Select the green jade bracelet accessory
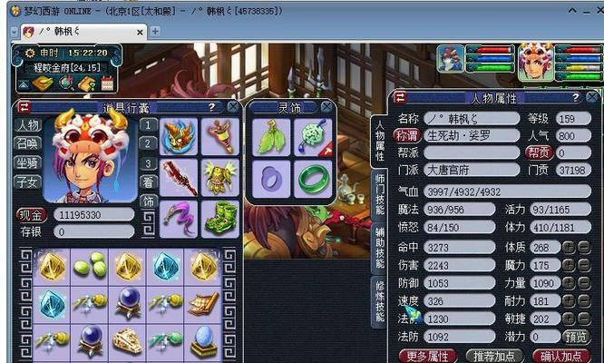The width and height of the screenshot is (604, 363). pos(314,179)
